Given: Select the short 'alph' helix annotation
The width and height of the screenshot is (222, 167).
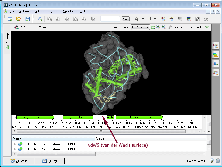Looking at the screenshot, I should (110, 117).
